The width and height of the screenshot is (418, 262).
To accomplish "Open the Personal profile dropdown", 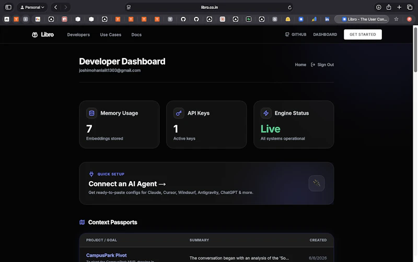I will coord(32,7).
